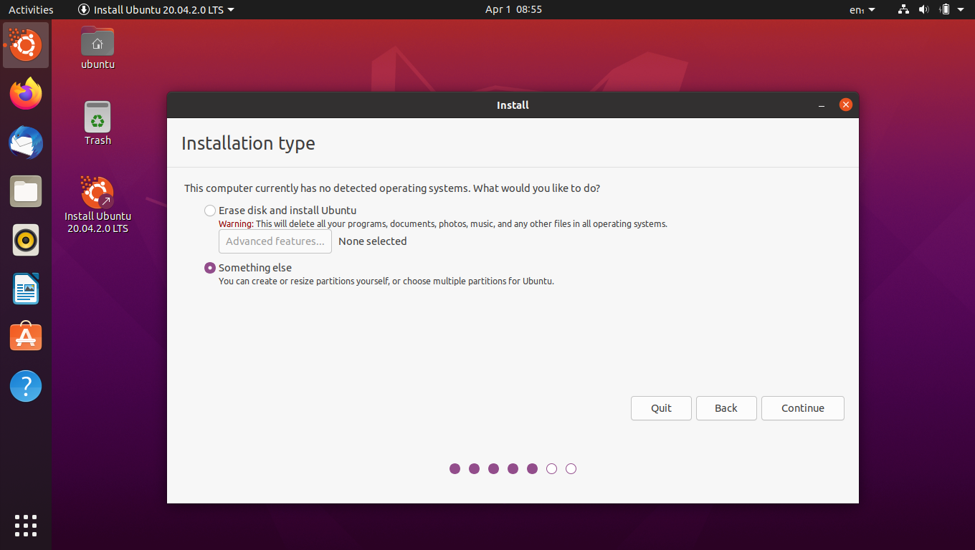Click the fifth installation progress dot
The image size is (975, 550).
point(532,468)
